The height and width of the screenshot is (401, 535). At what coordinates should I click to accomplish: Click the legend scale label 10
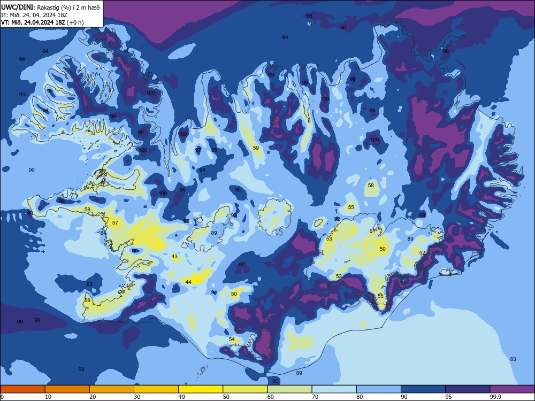pyautogui.click(x=48, y=397)
